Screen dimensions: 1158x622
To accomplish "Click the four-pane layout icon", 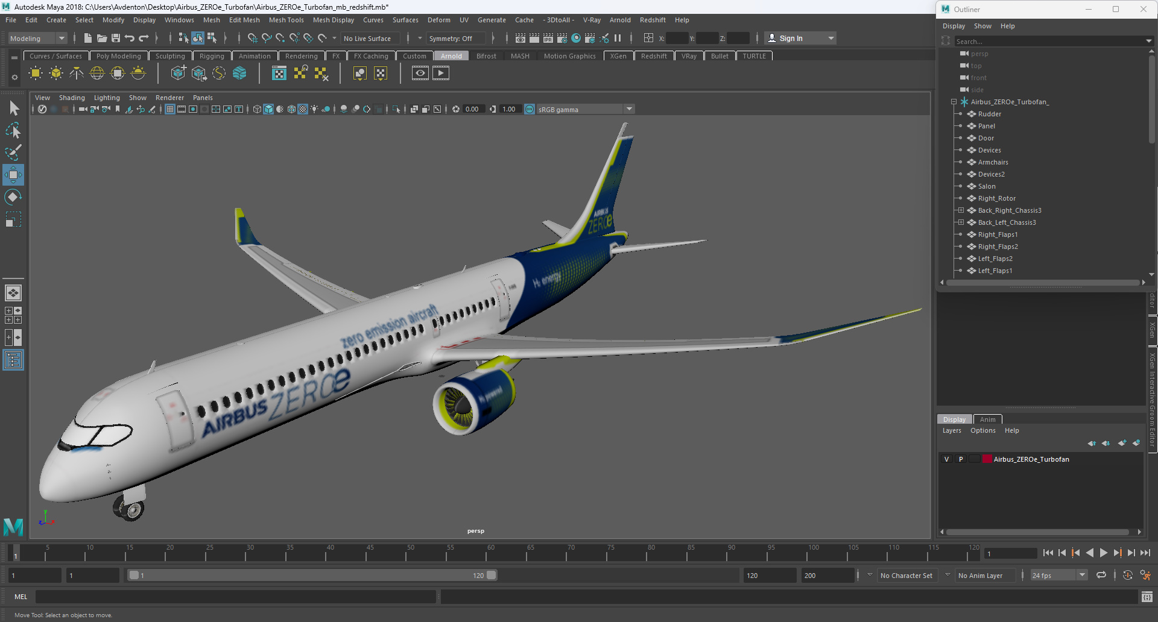I will [x=13, y=315].
